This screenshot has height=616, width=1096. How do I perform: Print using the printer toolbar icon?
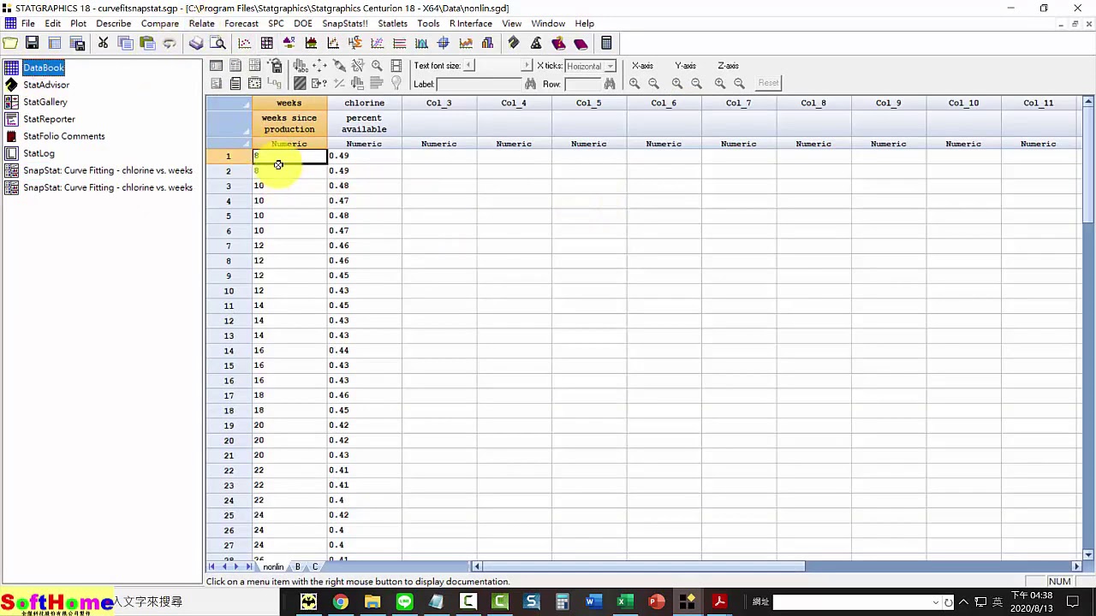pos(196,43)
